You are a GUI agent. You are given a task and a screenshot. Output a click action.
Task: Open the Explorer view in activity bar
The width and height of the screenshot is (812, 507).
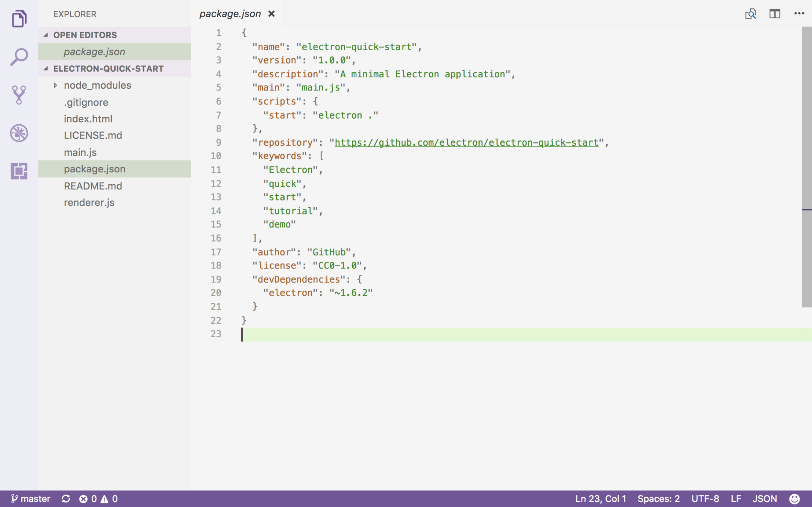[x=19, y=18]
